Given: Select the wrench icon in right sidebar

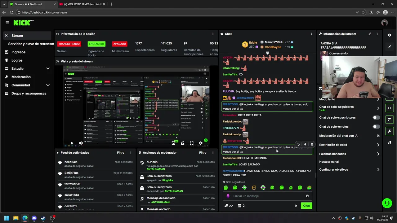Looking at the screenshot, I should pos(390,131).
